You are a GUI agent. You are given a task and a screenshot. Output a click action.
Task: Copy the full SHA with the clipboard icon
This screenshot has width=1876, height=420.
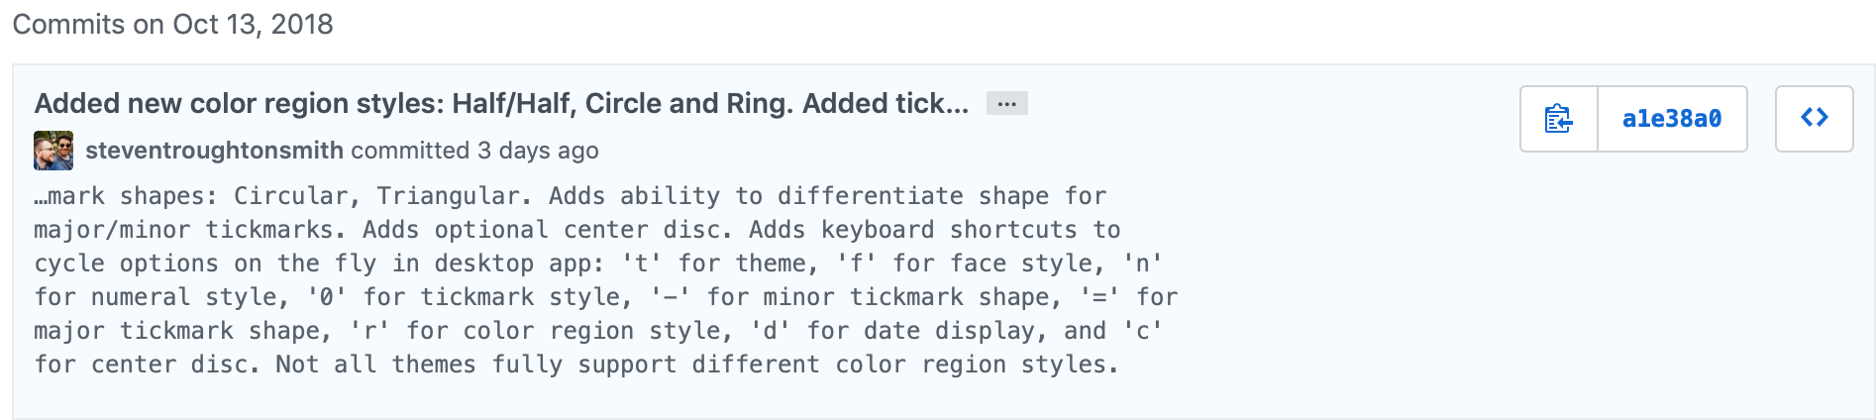1559,119
